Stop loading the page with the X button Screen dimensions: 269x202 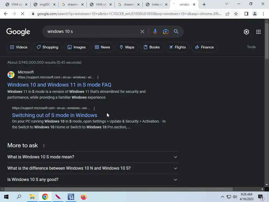click(x=23, y=14)
